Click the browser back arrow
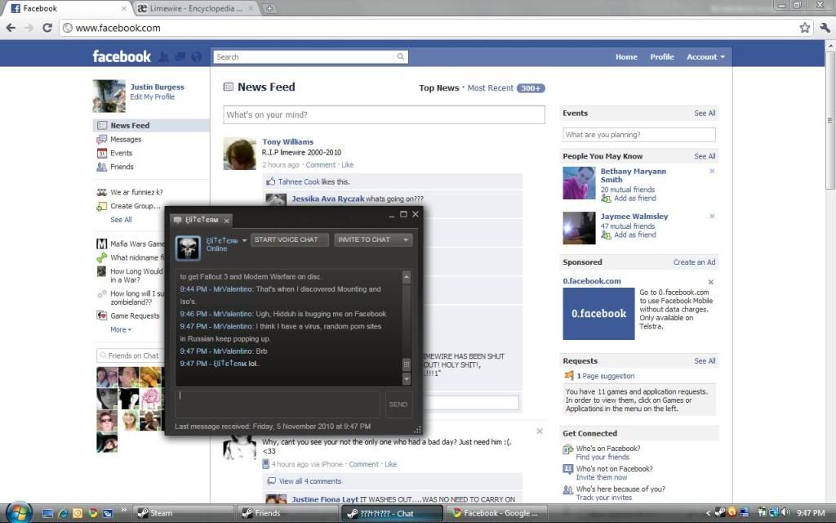 (x=11, y=28)
